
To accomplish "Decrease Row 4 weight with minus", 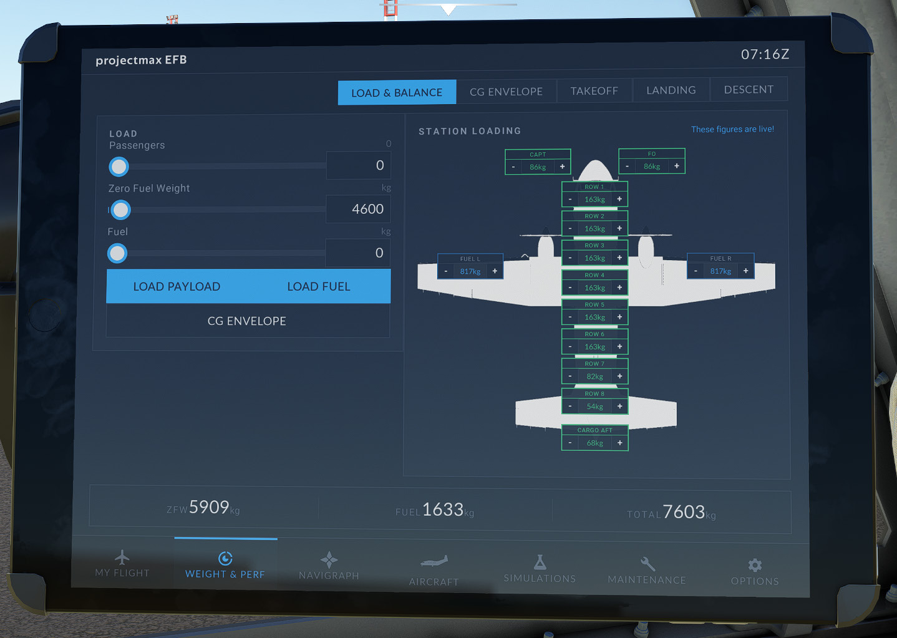I will (x=570, y=288).
